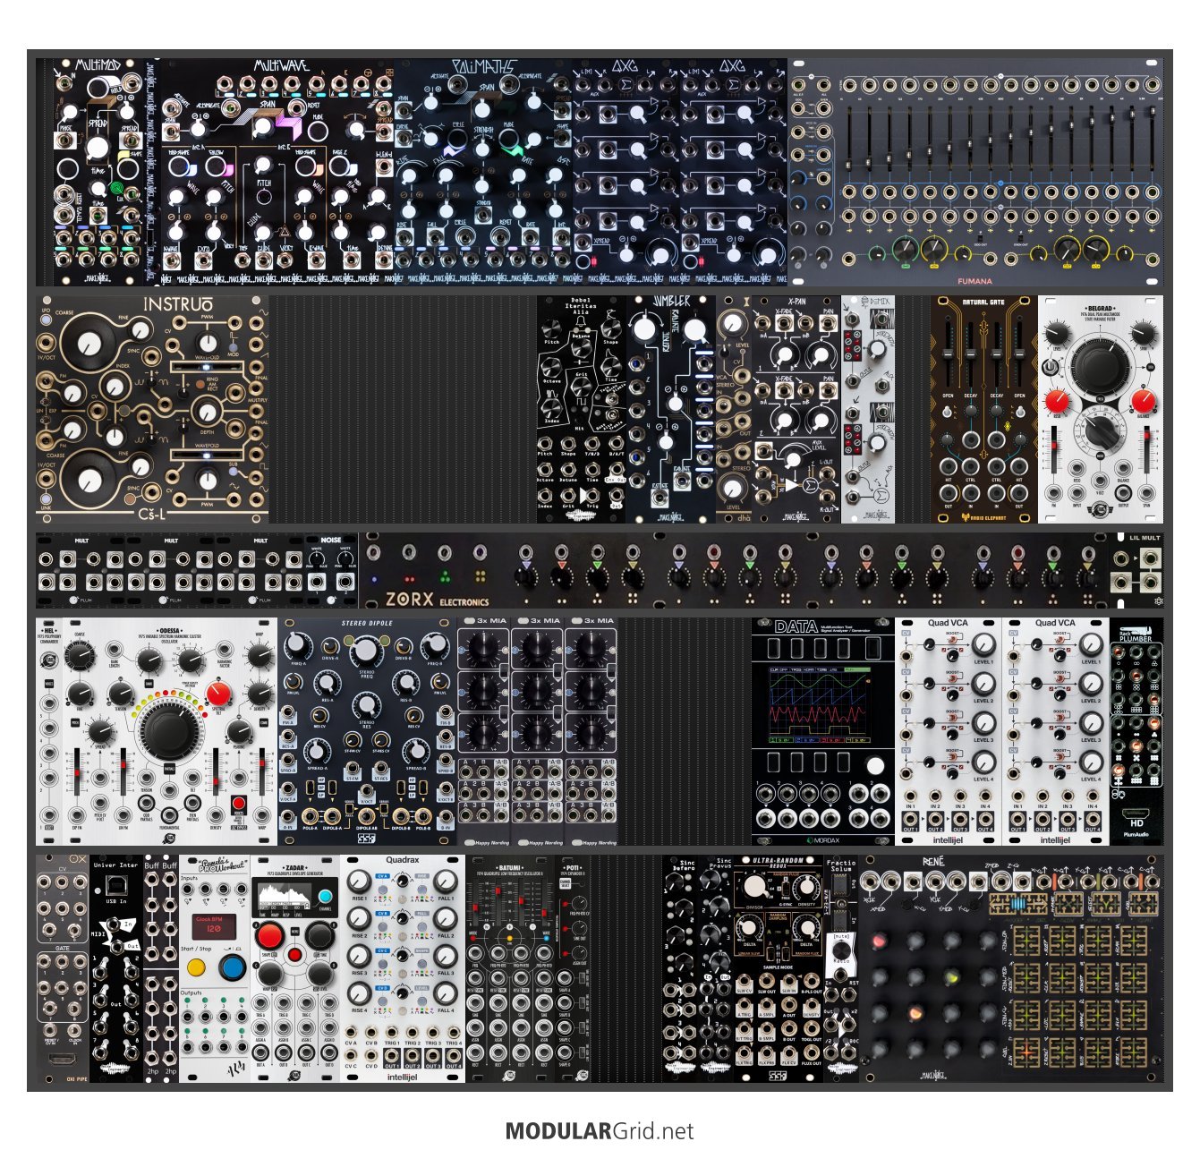The width and height of the screenshot is (1200, 1150).
Task: Hit the large red button on Zadar
Action: point(269,937)
